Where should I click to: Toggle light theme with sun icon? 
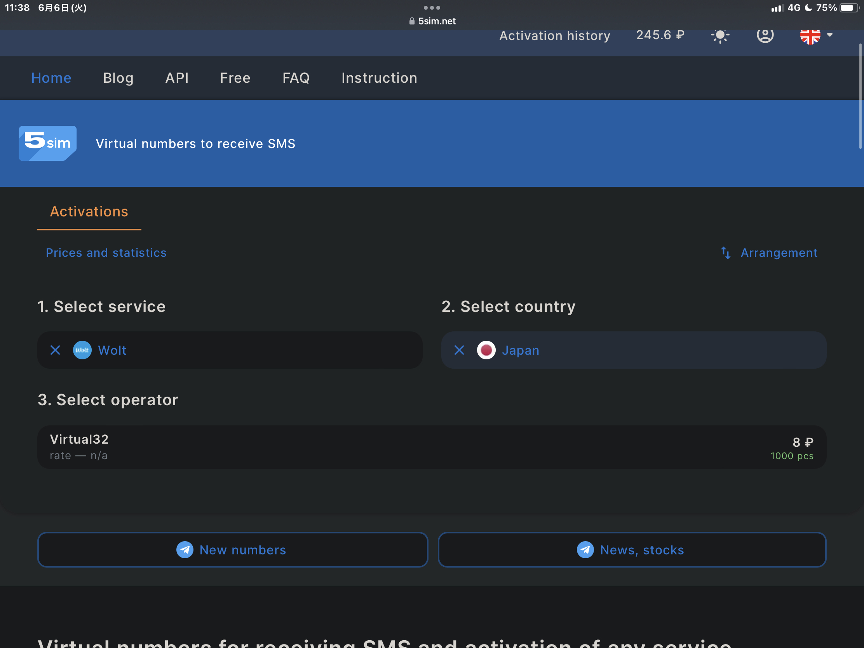(x=720, y=36)
